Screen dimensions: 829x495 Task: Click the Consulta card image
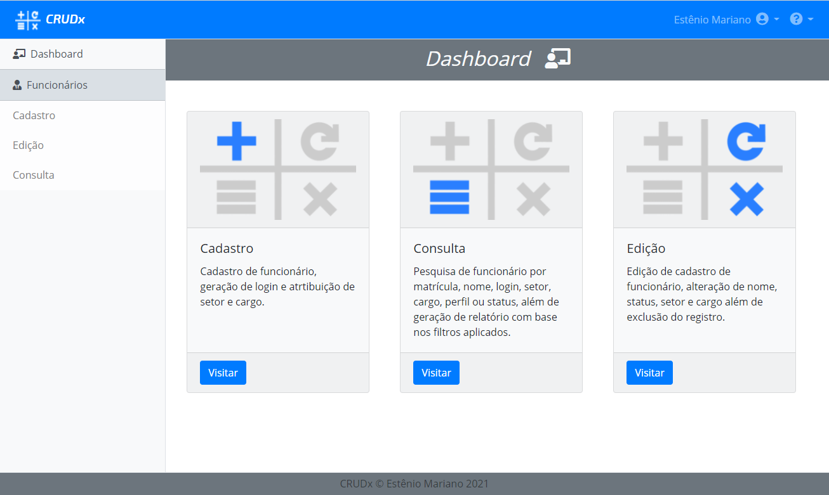tap(491, 170)
